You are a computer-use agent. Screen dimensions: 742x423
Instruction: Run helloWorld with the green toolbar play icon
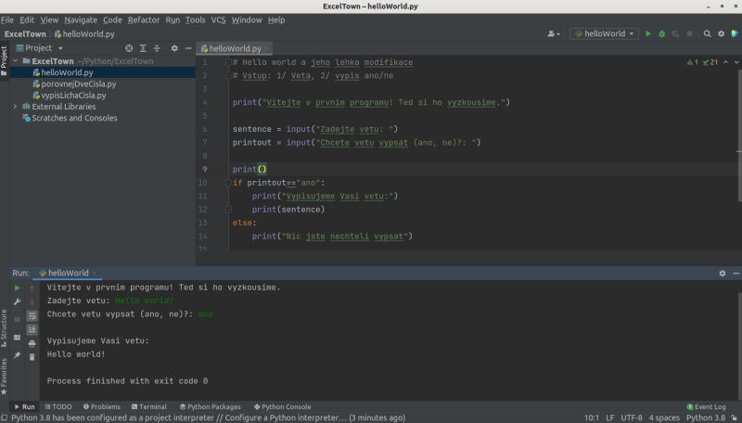[648, 33]
